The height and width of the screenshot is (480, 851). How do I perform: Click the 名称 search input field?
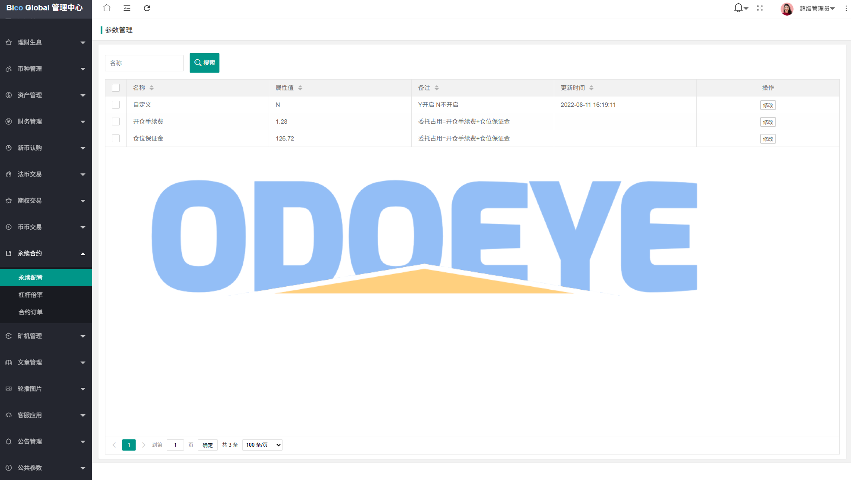[144, 63]
